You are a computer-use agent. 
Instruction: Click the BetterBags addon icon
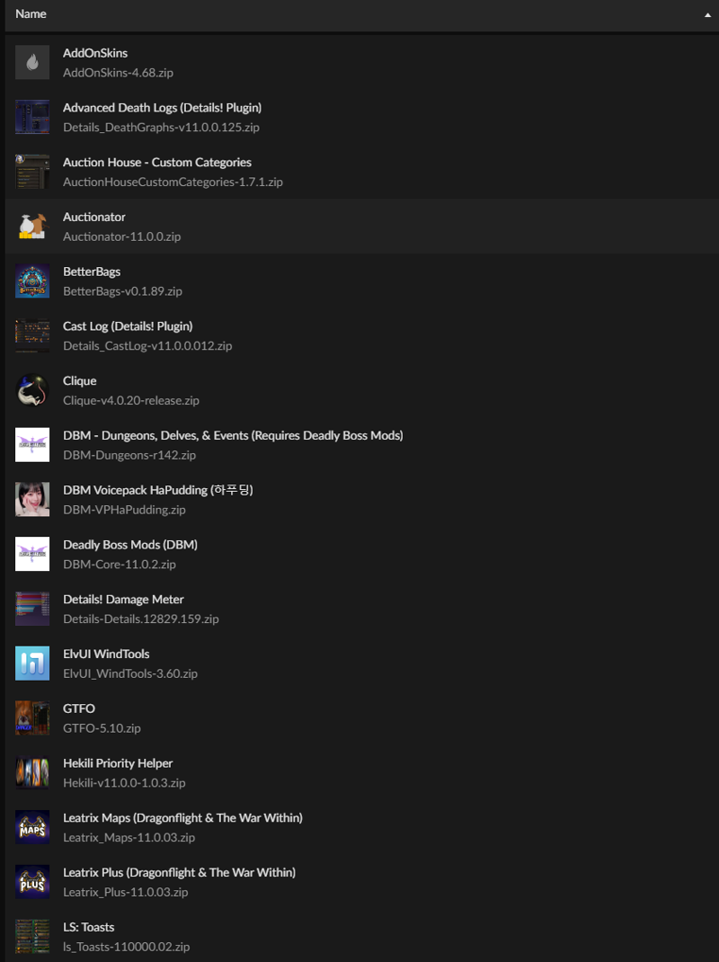[x=31, y=281]
